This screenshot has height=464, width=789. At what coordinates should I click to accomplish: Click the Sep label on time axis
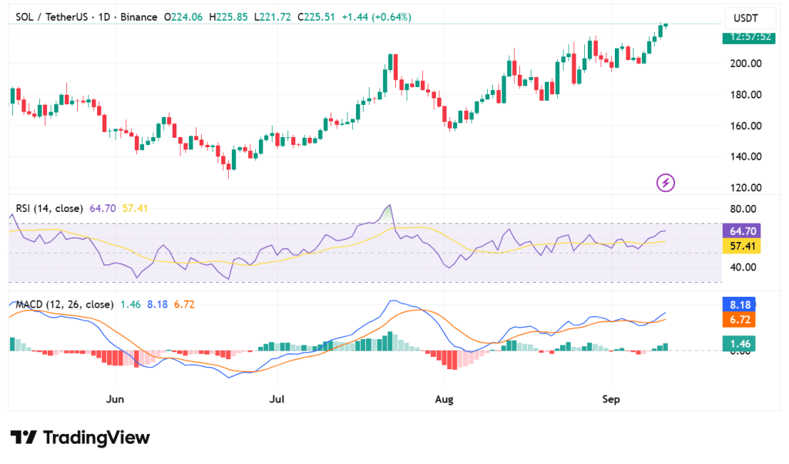point(610,399)
